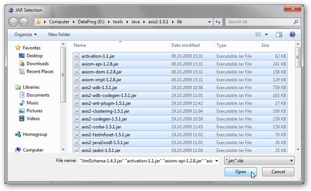Open the Help button
311x191 pixels.
click(293, 34)
